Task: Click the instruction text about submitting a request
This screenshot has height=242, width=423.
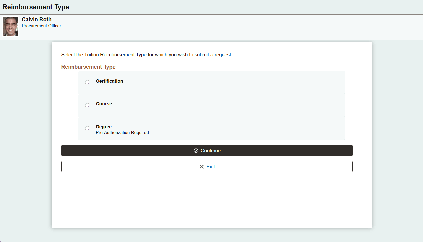Action: [x=146, y=54]
